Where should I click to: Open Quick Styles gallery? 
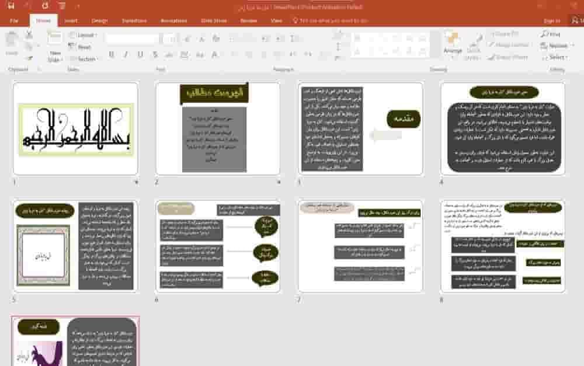tap(474, 47)
